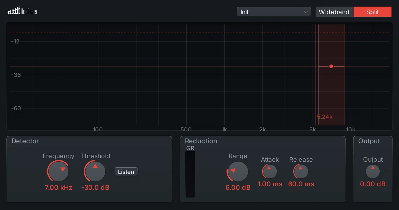This screenshot has width=399, height=210.
Task: Click the -60 dB scale label
Action: [x=16, y=108]
